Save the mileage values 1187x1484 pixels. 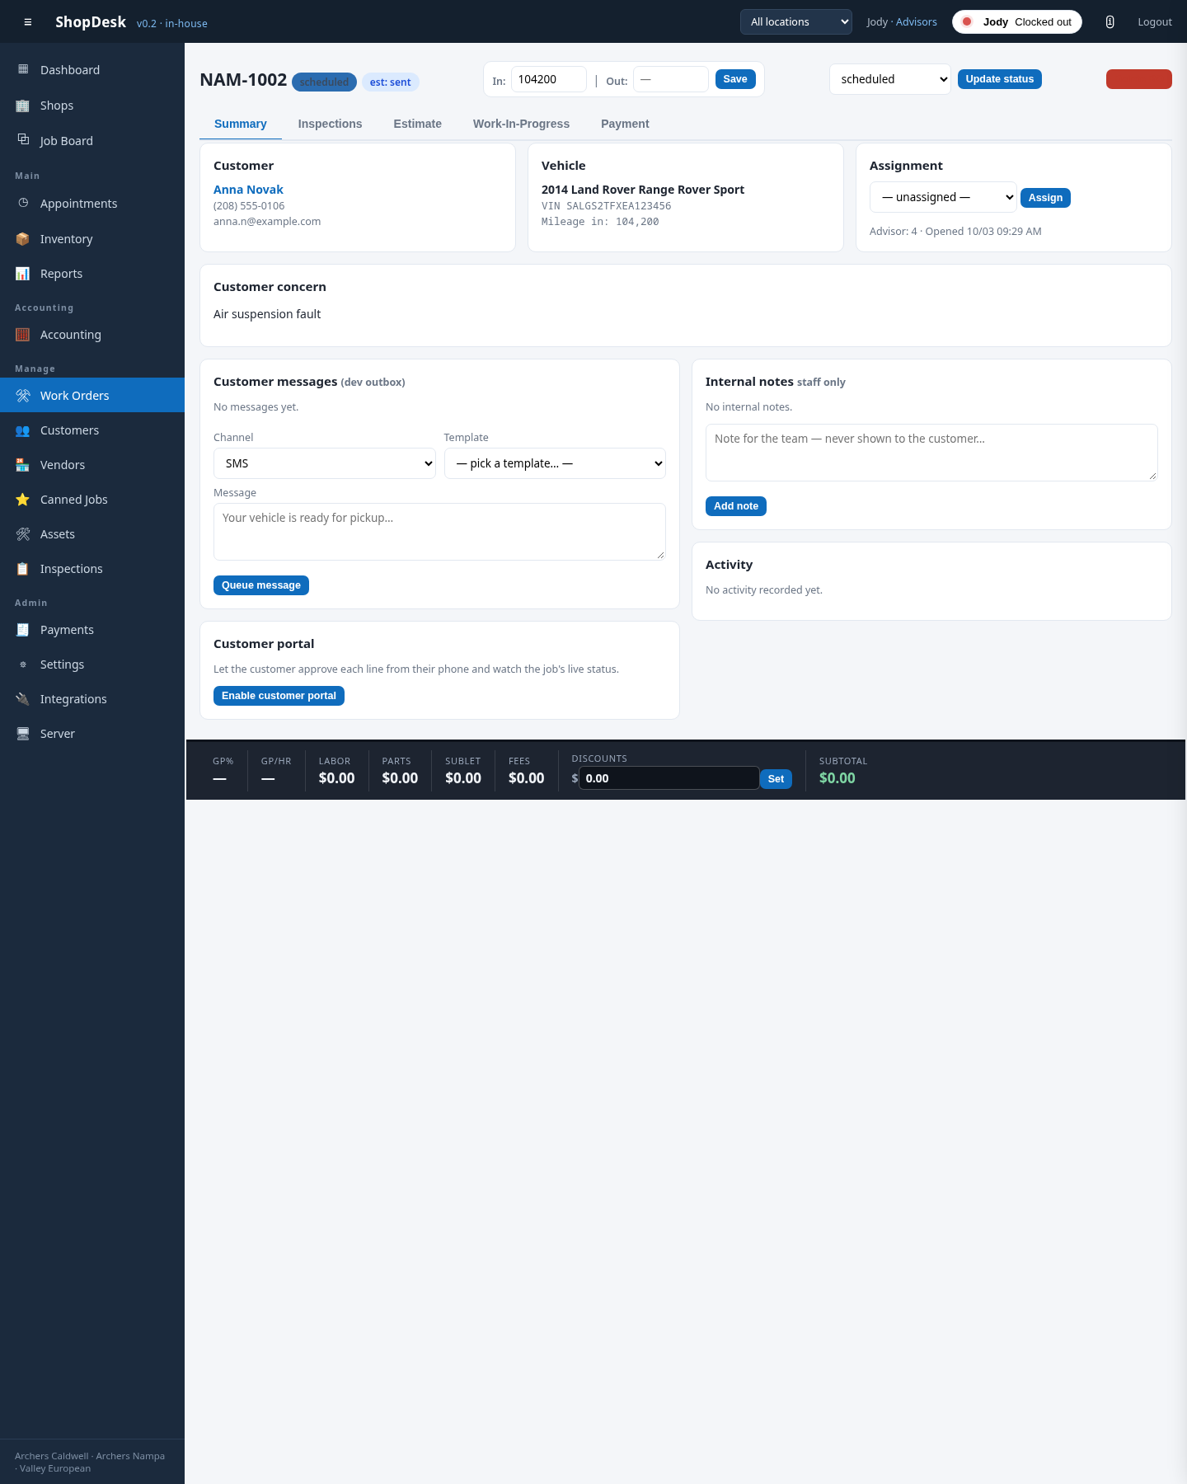pos(735,79)
